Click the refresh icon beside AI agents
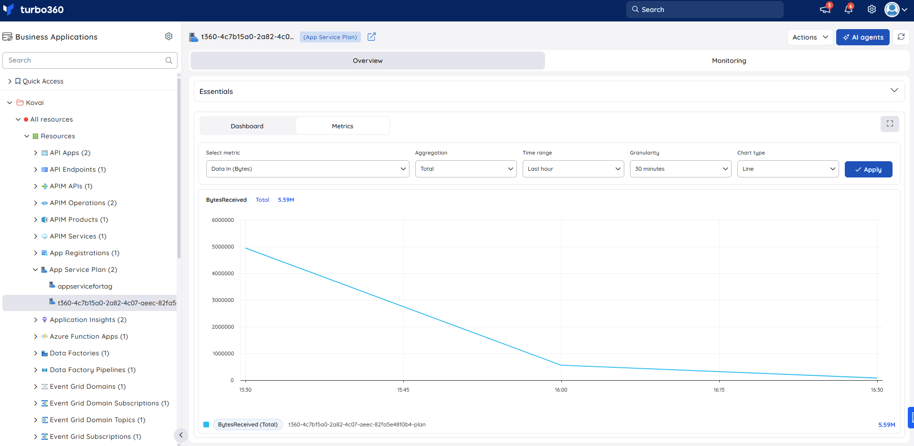Screen dimensions: 914x446 click(x=901, y=37)
